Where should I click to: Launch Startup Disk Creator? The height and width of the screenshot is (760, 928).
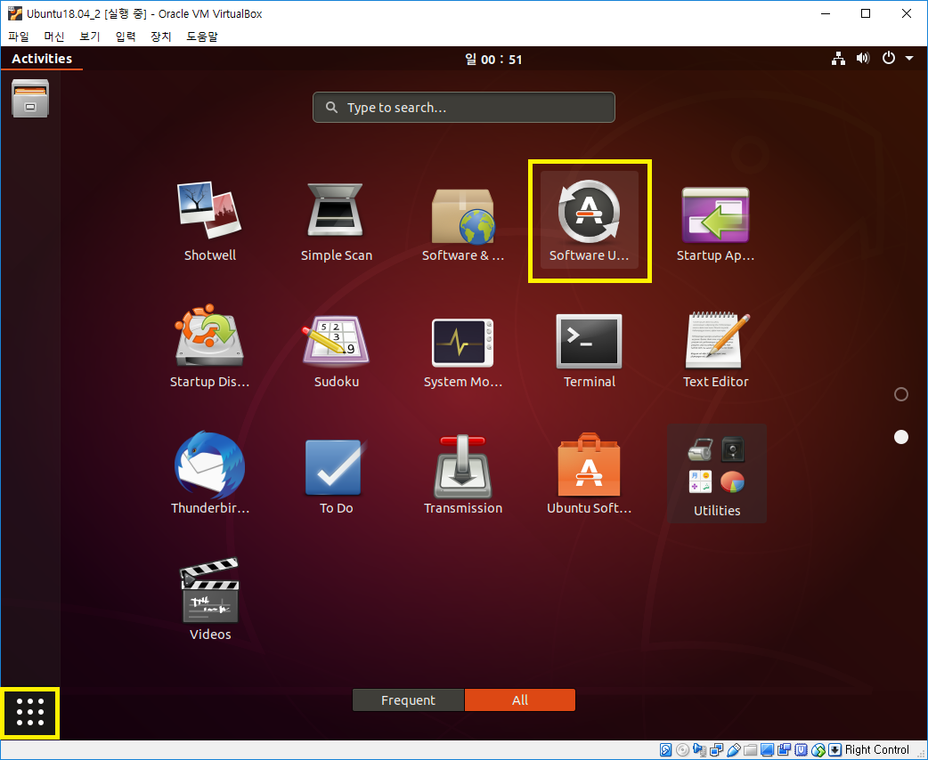tap(209, 348)
